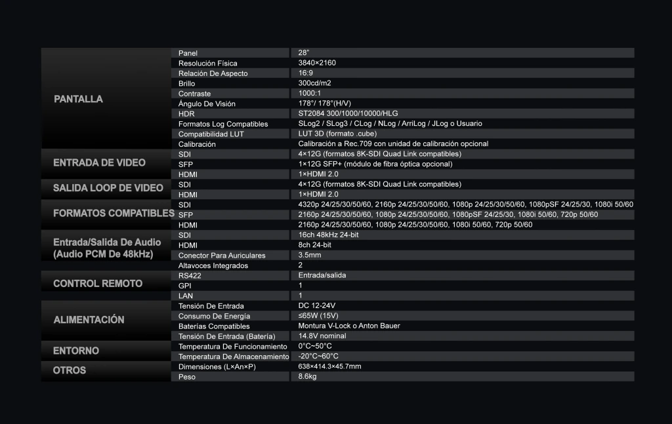Viewport: 672px width, 424px height.
Task: Click the Formatos Log Compatibles label
Action: pos(223,124)
